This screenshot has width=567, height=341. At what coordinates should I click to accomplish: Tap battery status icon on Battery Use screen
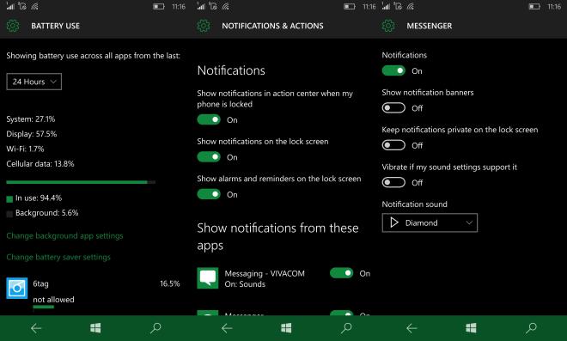pos(158,7)
